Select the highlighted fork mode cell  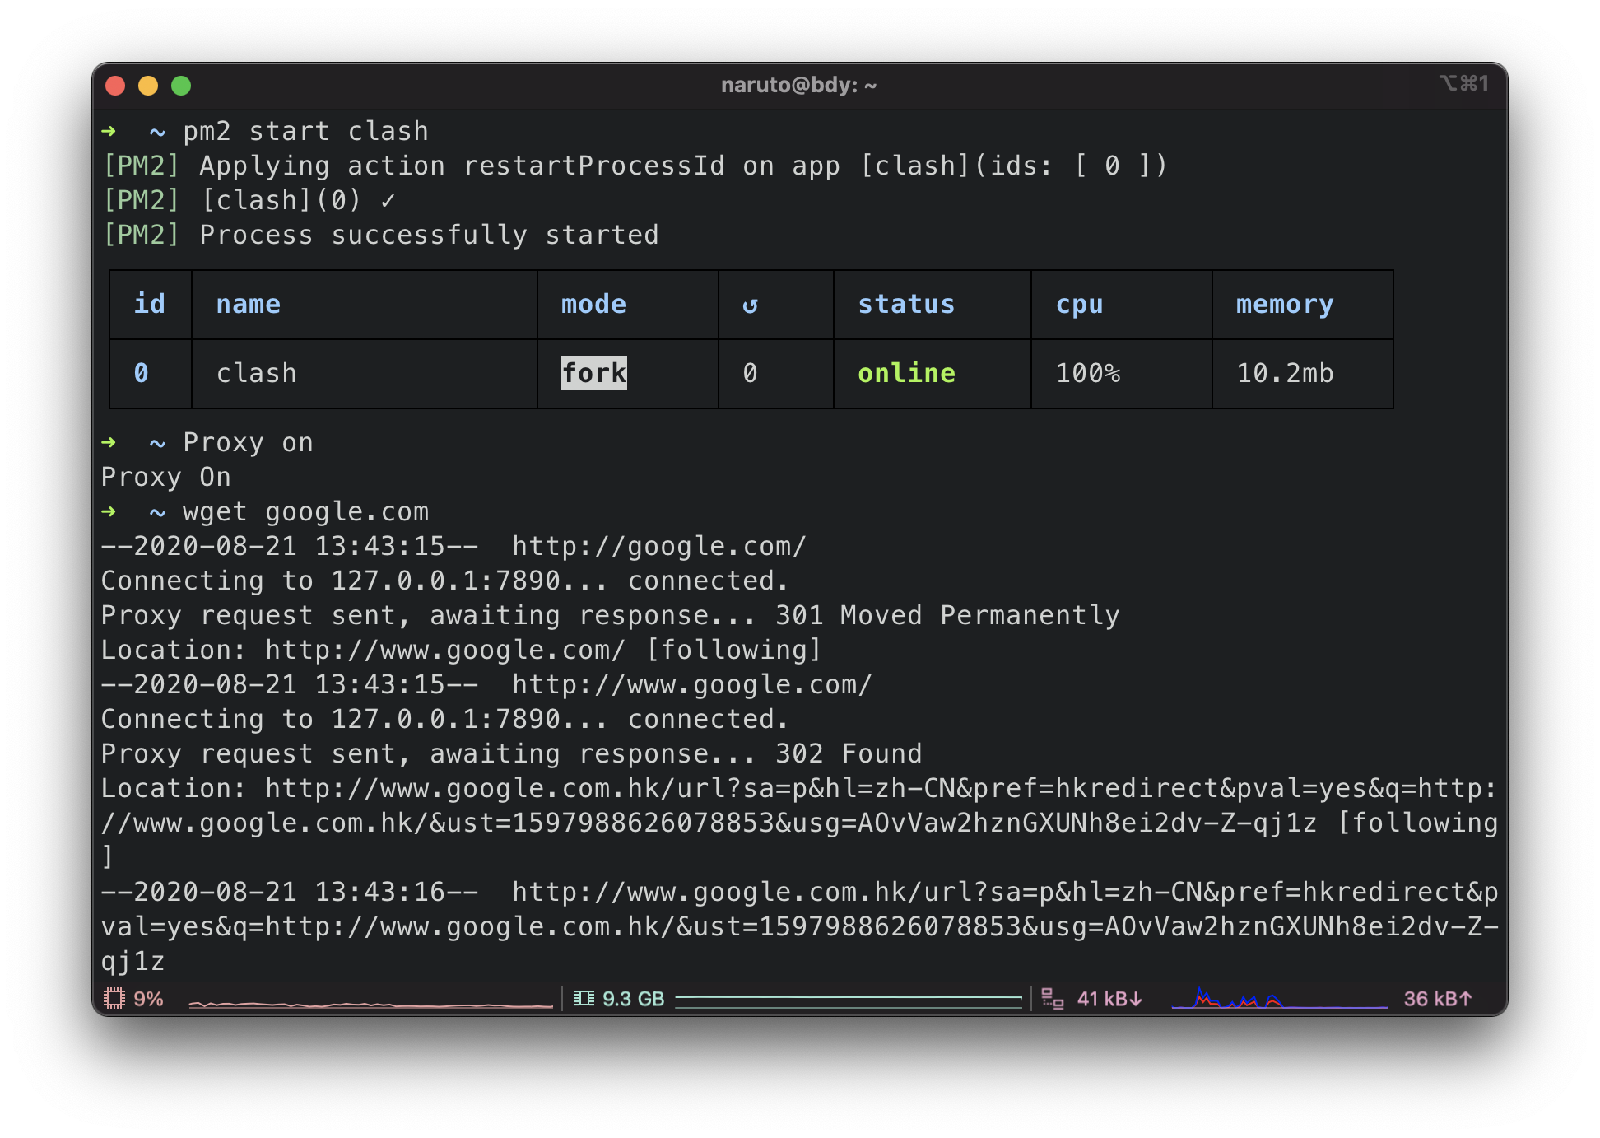pos(593,373)
